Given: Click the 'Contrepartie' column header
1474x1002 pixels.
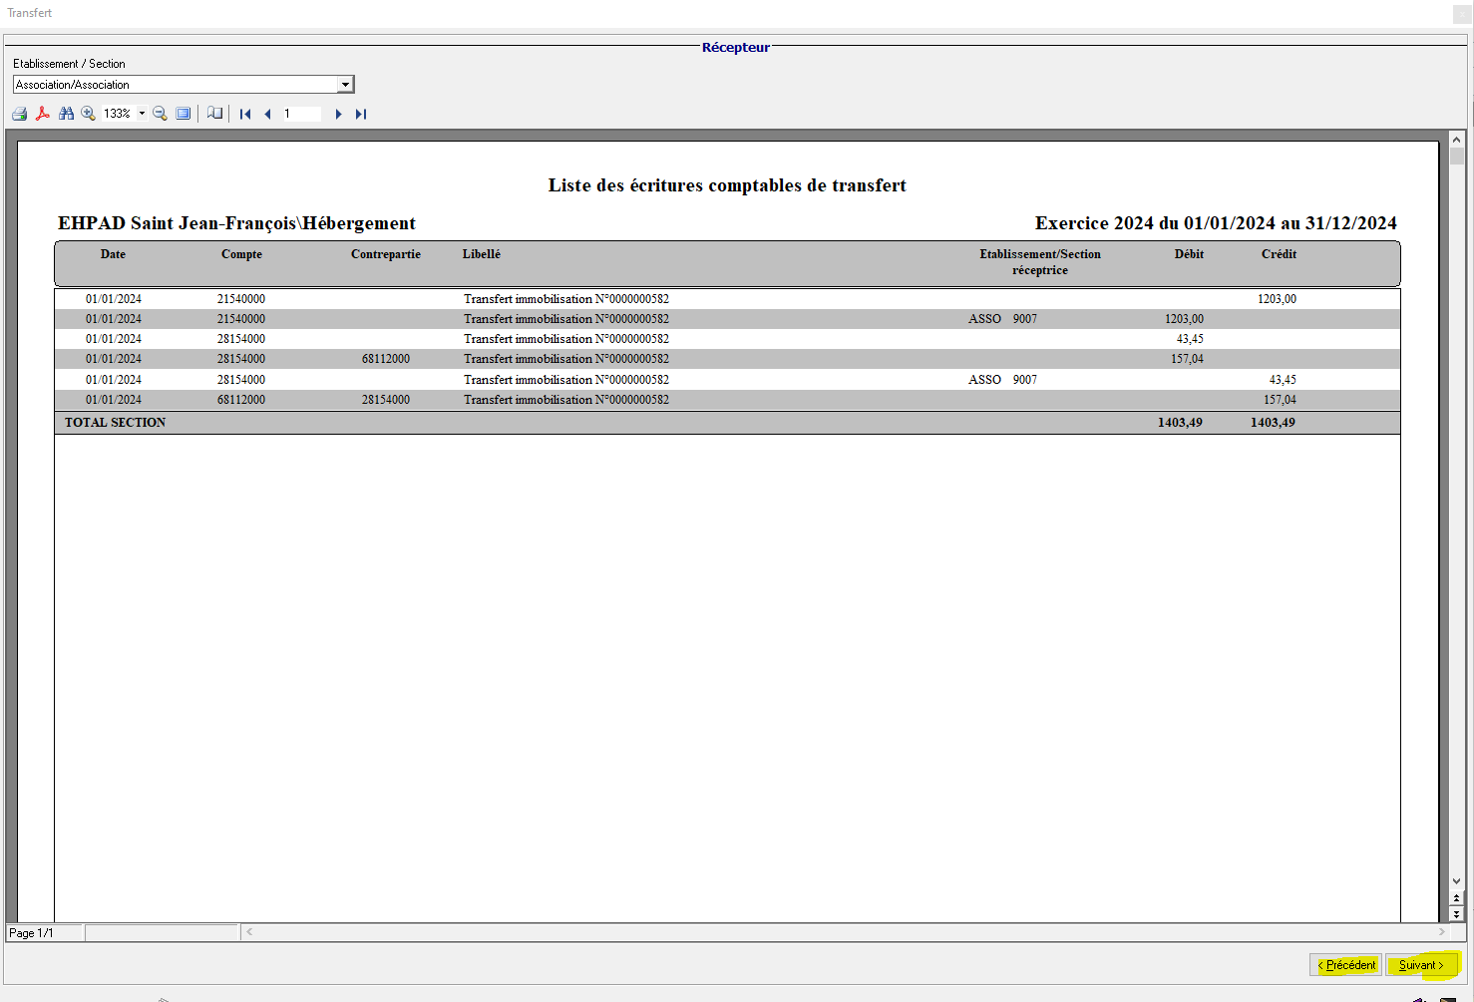Looking at the screenshot, I should pyautogui.click(x=386, y=254).
